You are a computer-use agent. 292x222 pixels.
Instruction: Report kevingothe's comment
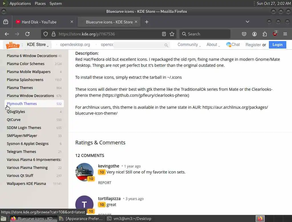pos(105,183)
